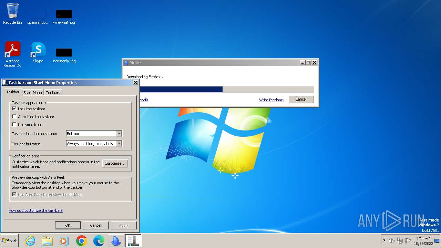
Task: Open the clock showing 1:53 AM
Action: coord(423,241)
